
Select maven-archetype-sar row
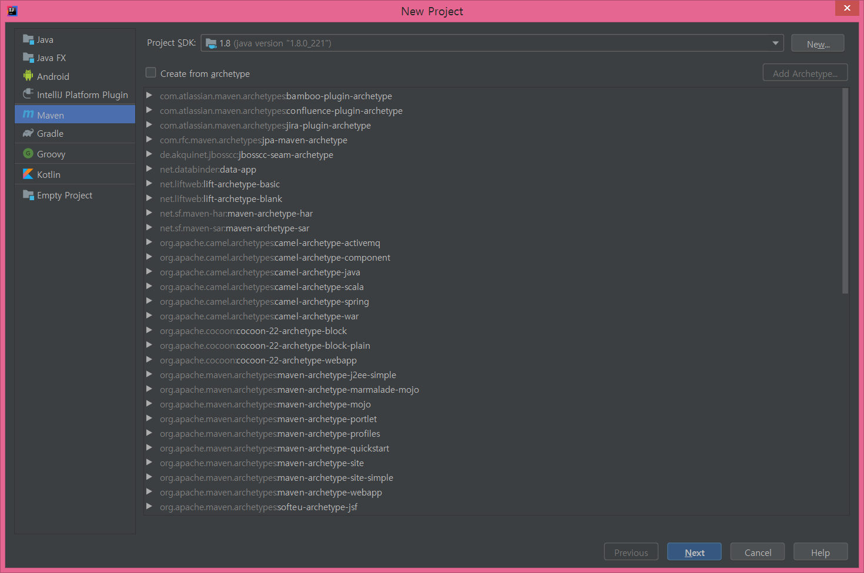[493, 228]
